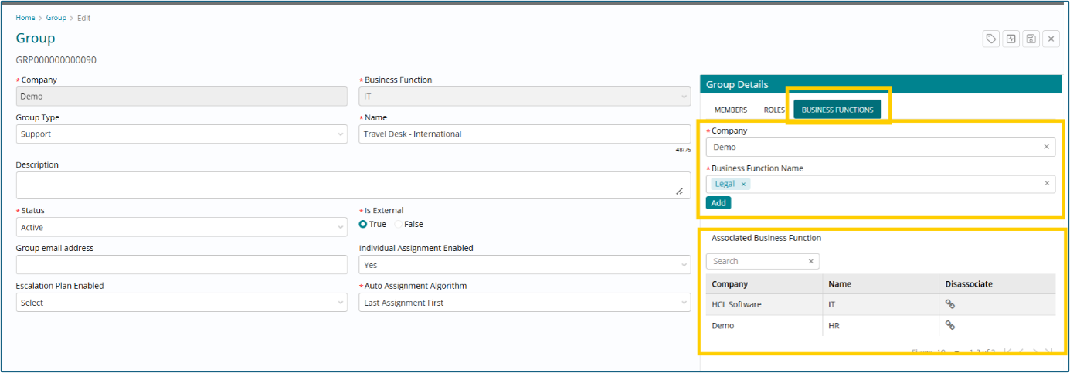Click the Group Details panel header

click(881, 85)
